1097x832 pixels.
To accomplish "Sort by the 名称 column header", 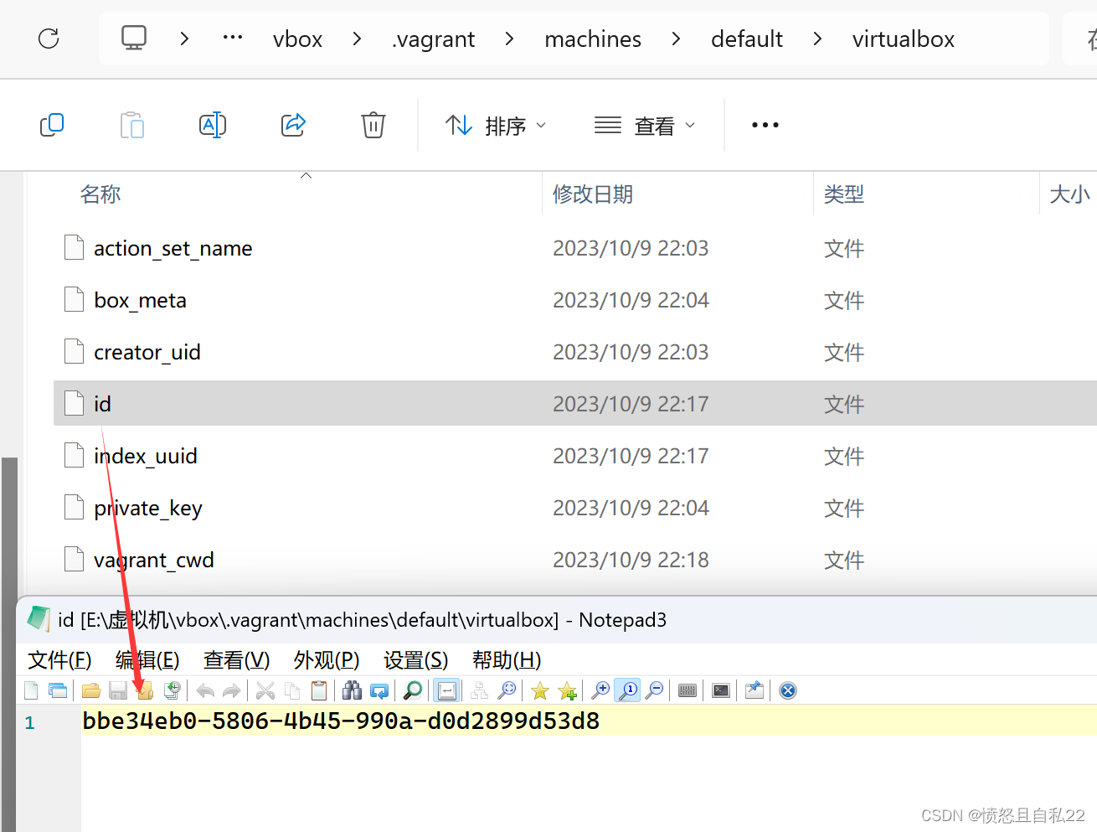I will [100, 194].
